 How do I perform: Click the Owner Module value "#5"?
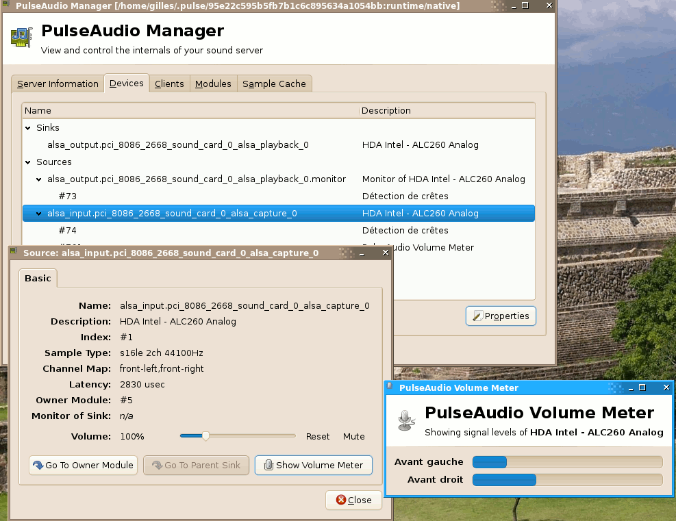[126, 401]
